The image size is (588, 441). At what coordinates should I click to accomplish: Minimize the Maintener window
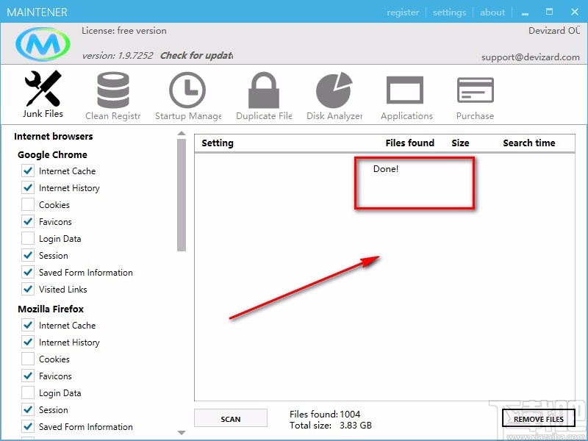pos(525,12)
